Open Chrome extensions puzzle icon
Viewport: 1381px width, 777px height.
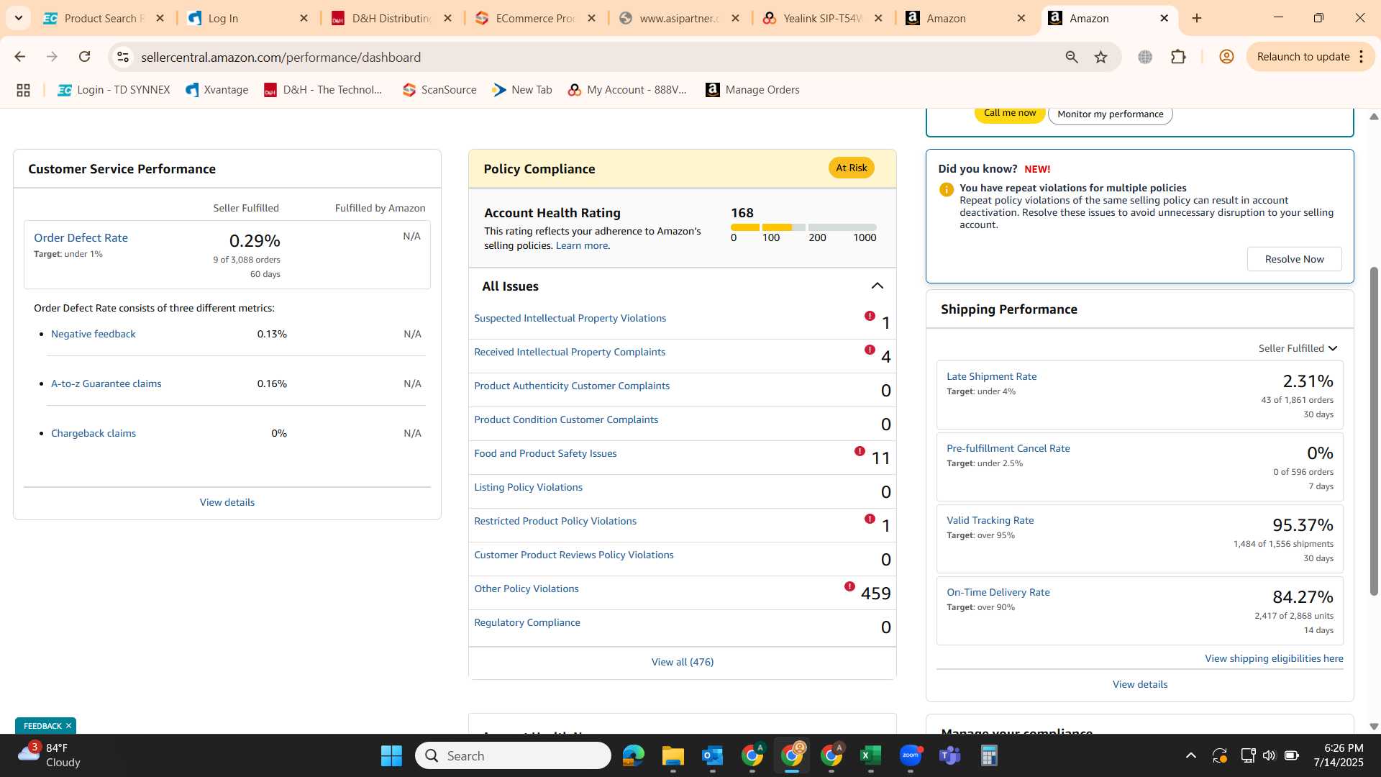click(x=1178, y=57)
